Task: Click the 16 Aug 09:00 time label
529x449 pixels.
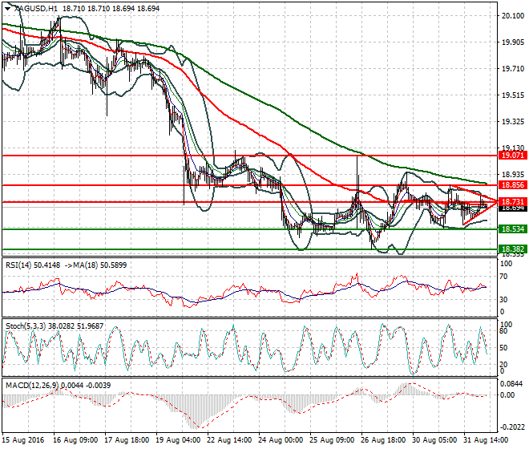Action: pos(75,440)
